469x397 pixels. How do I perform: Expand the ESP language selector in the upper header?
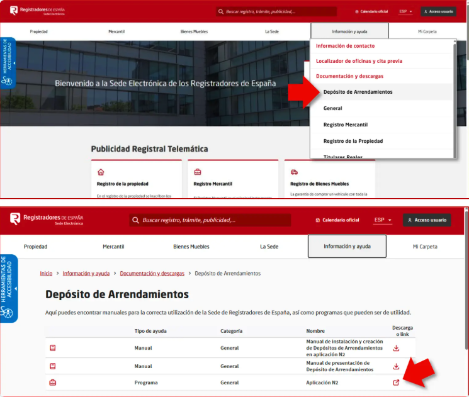point(406,11)
